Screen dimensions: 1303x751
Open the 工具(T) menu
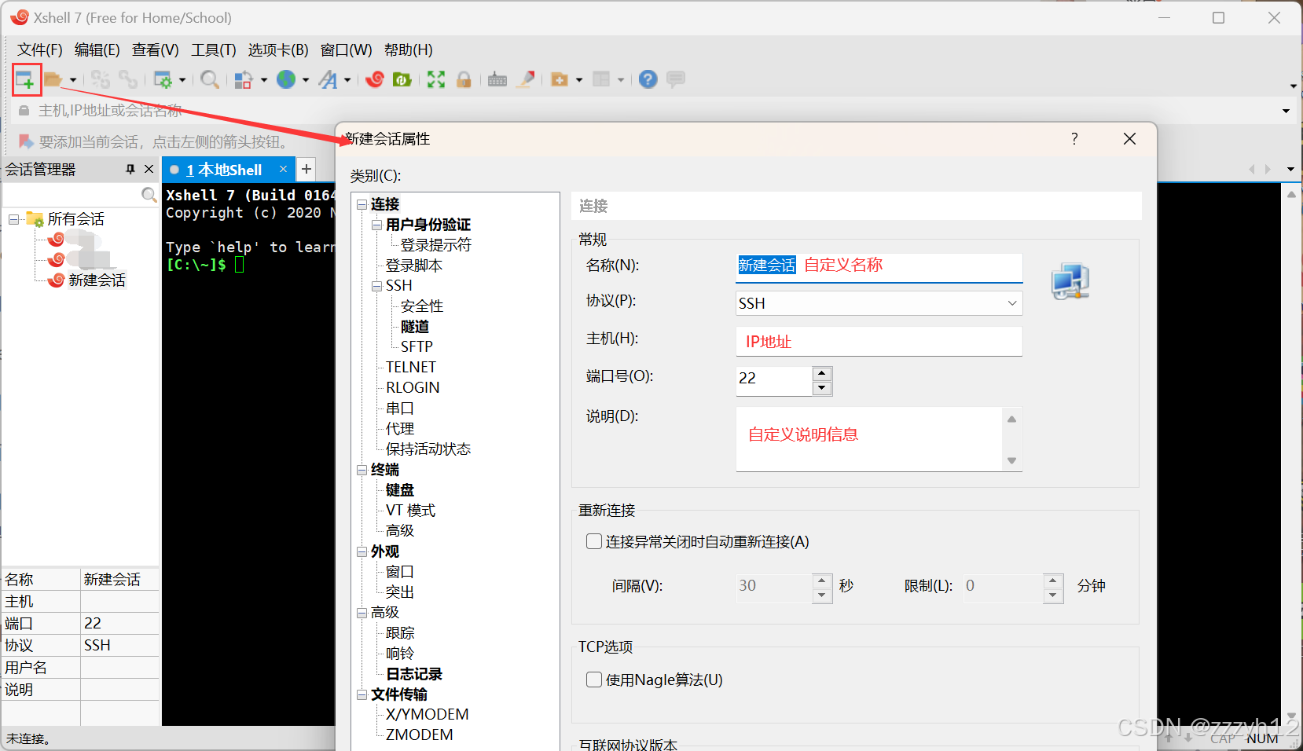pyautogui.click(x=214, y=50)
